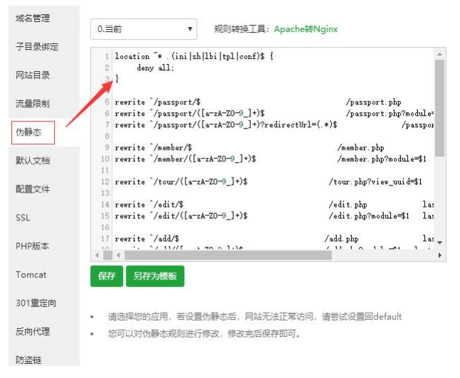Open the 域名管理 menu item
This screenshot has height=378, width=460.
33,18
